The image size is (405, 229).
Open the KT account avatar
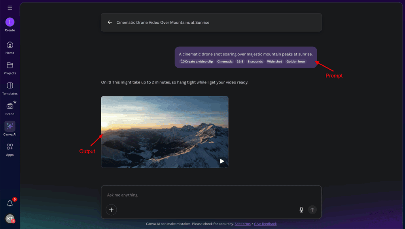(9, 218)
